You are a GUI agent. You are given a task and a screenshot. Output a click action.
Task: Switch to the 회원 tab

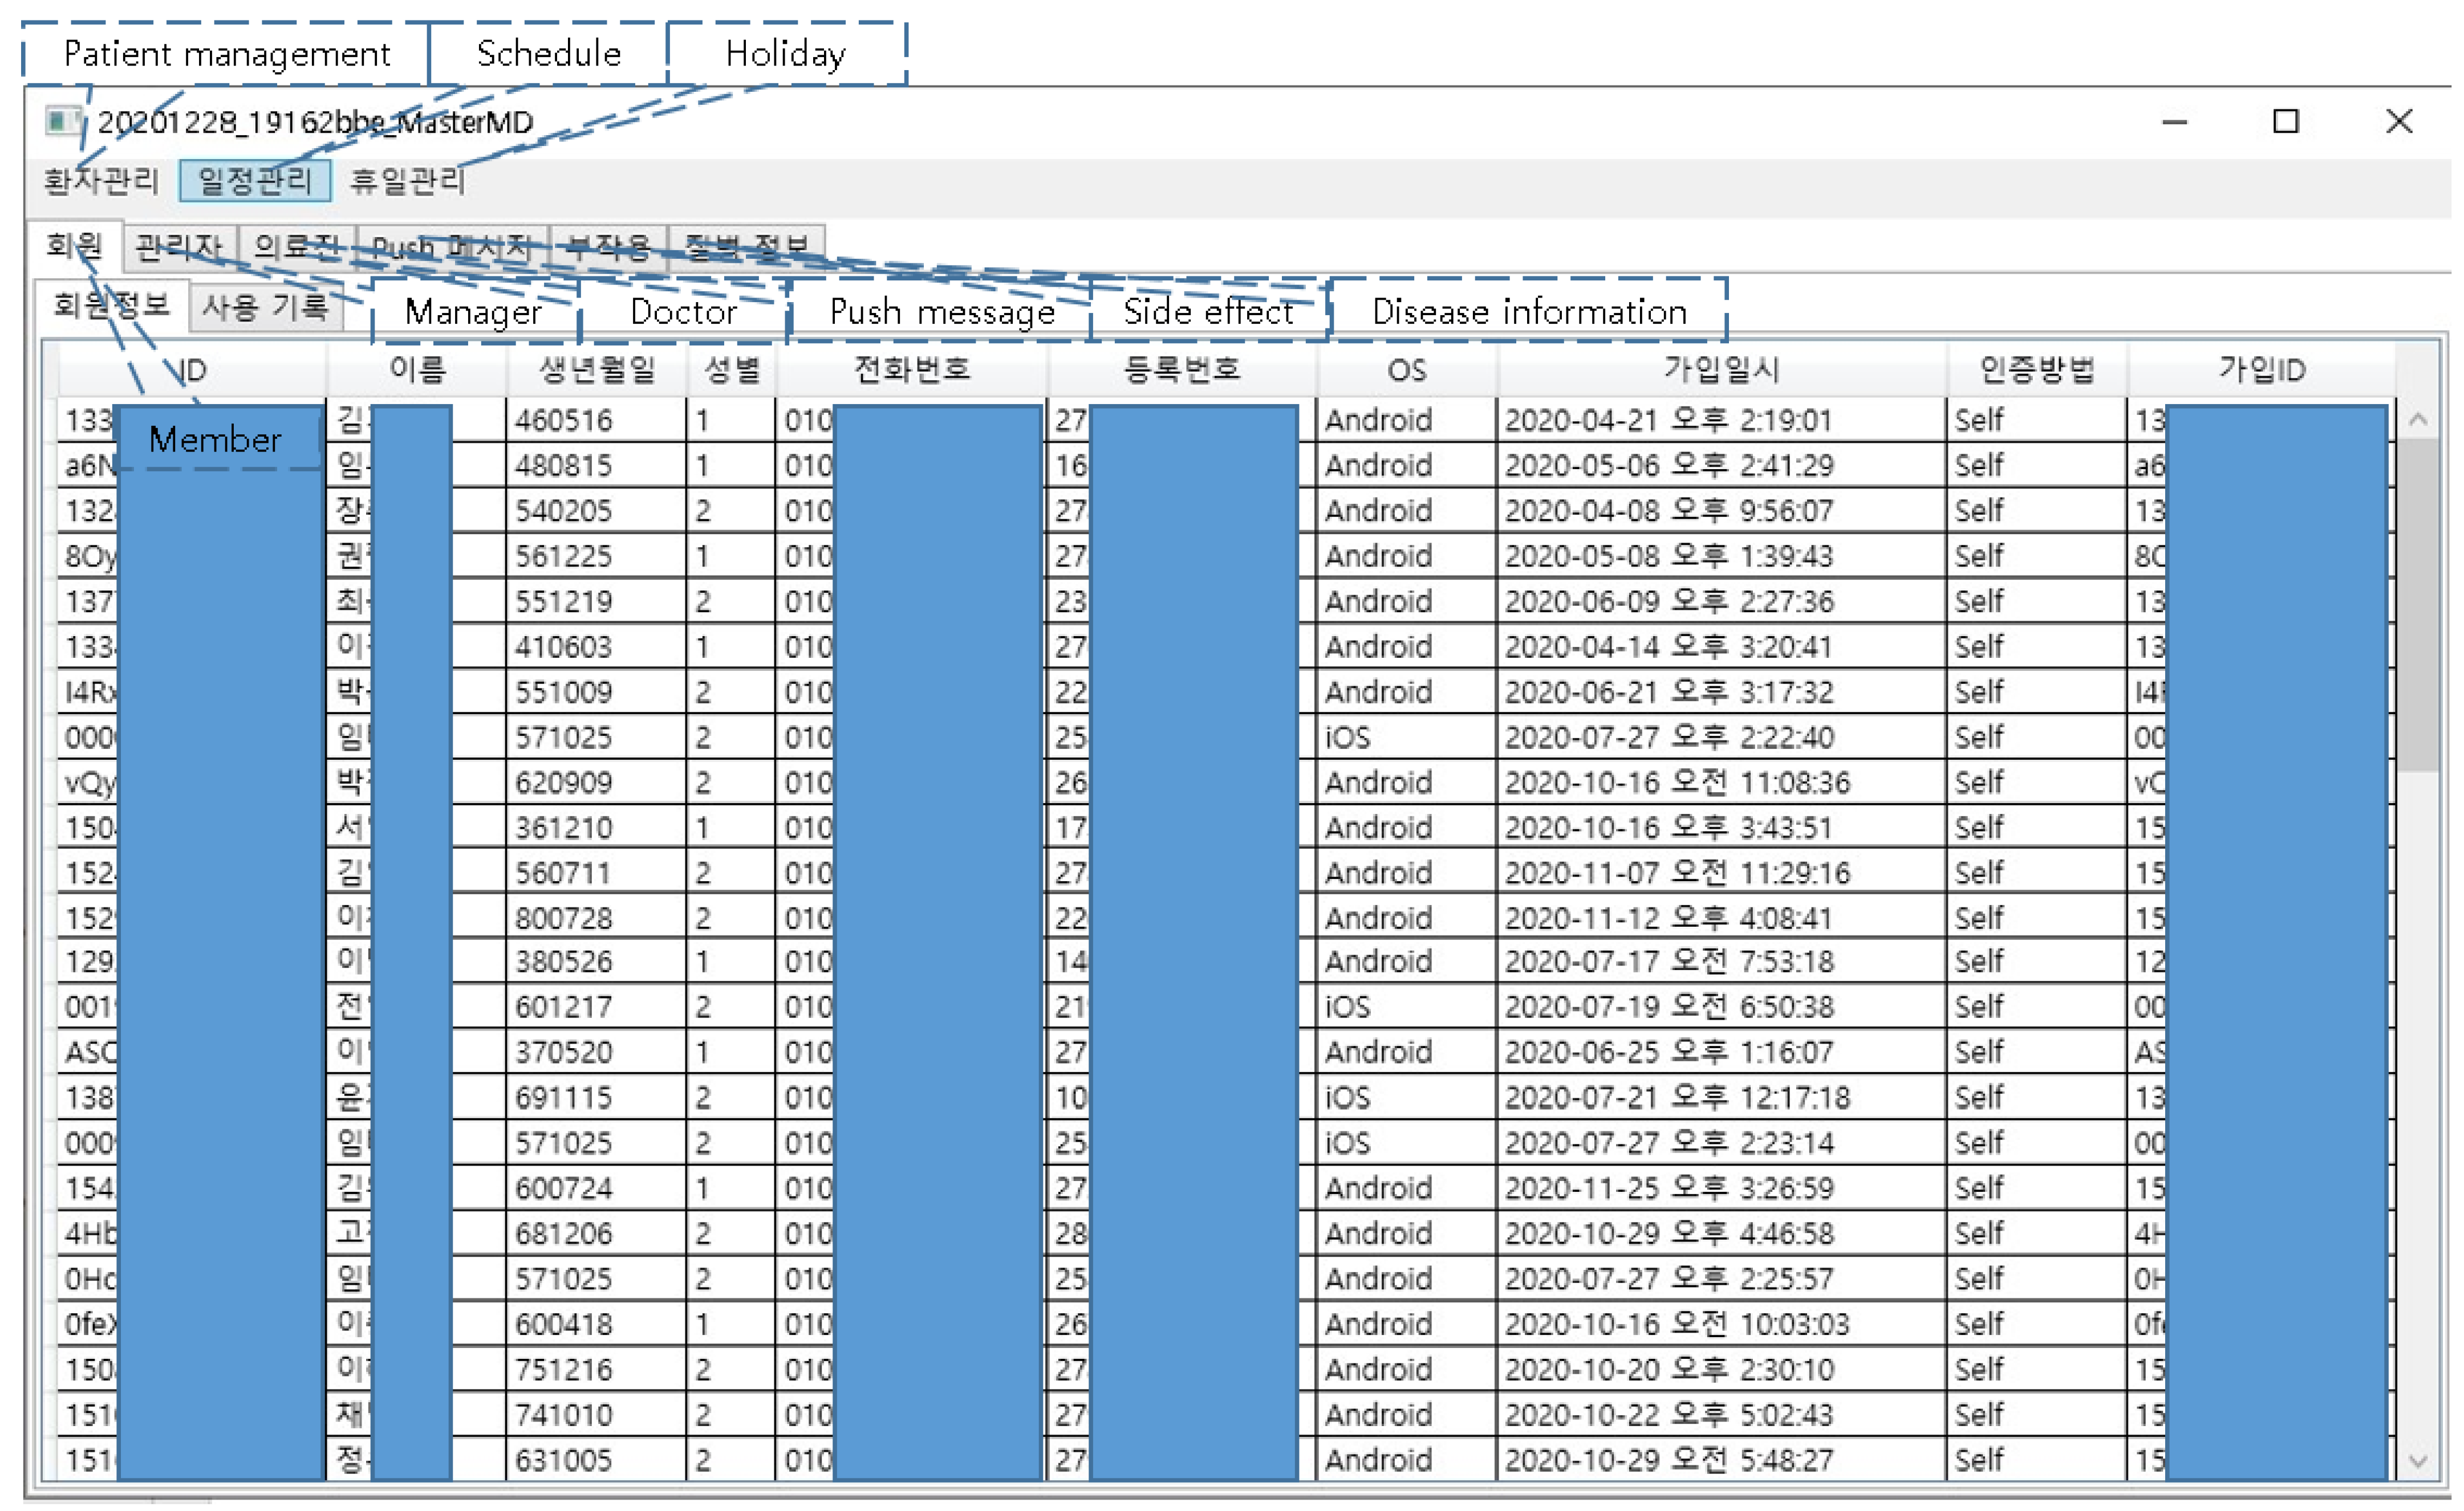click(74, 245)
